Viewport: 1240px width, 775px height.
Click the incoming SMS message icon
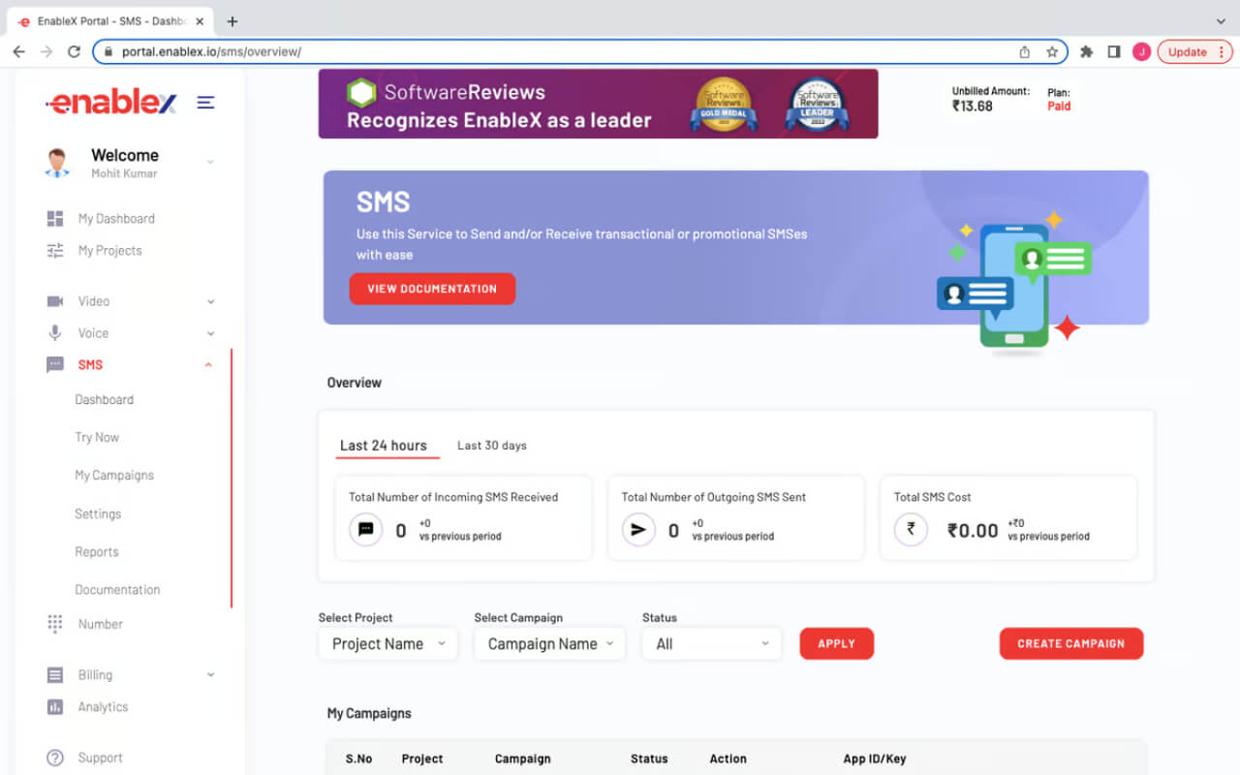(x=366, y=530)
